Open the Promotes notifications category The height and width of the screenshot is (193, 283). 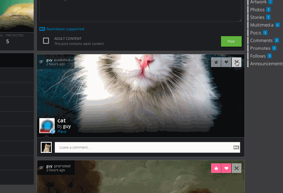pyautogui.click(x=260, y=48)
